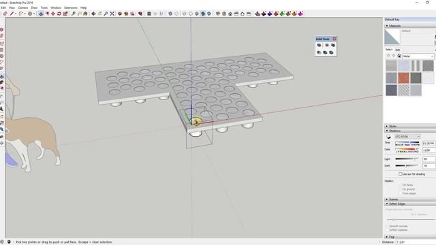Screen dimensions: 436x245
Task: Open the Extensions menu
Action: point(71,7)
